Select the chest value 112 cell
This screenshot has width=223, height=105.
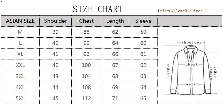click(86, 98)
